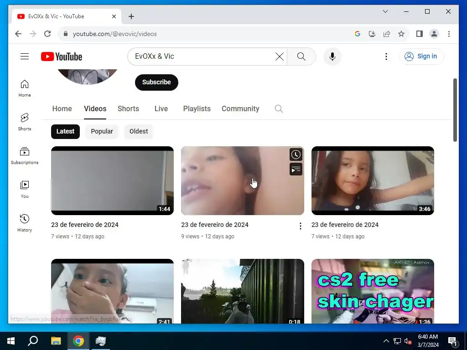Screen dimensions: 467x350
Task: Open You section in sidebar
Action: [25, 189]
